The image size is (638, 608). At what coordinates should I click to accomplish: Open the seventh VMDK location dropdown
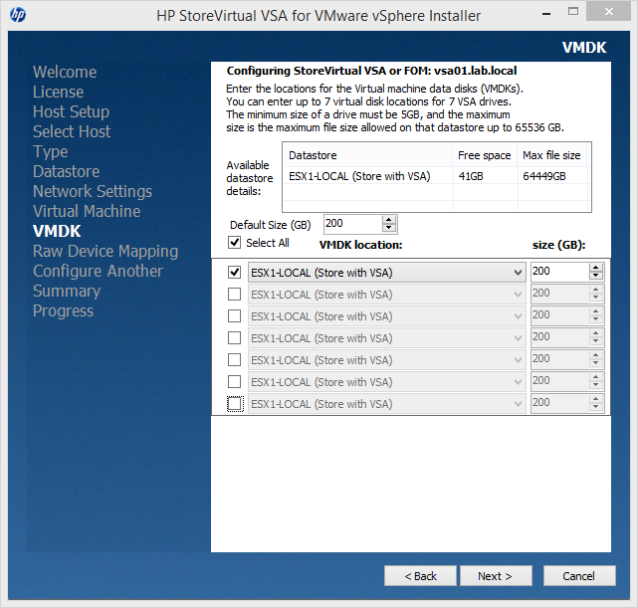click(x=386, y=404)
